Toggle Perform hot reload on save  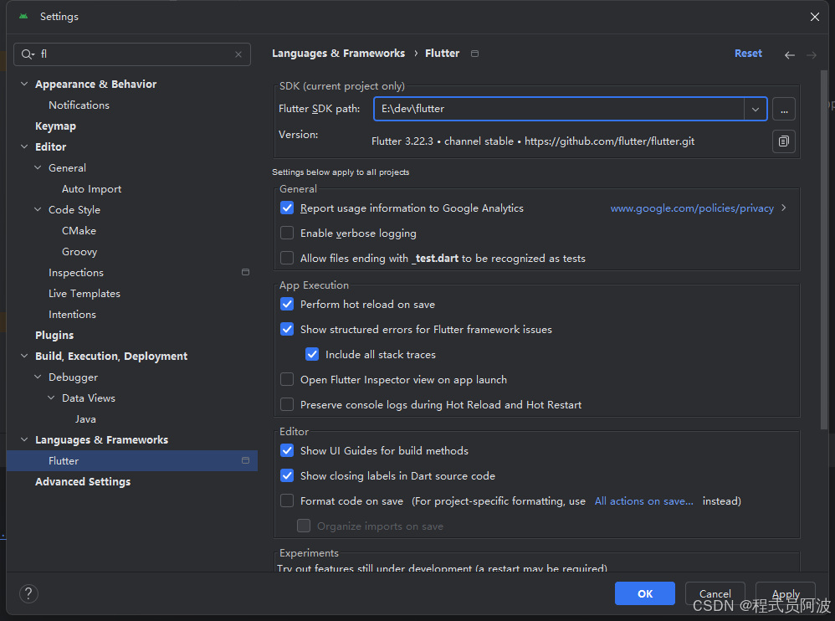(x=287, y=304)
